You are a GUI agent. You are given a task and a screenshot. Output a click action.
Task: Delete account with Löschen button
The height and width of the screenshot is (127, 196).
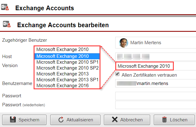click(174, 120)
